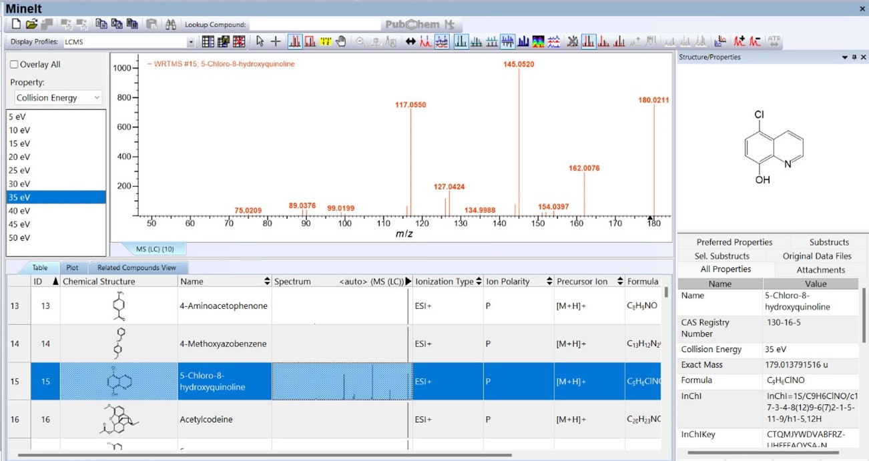Screen dimensions: 869x461
Task: Open the Structure/Properties panel menu arrow
Action: click(x=844, y=57)
